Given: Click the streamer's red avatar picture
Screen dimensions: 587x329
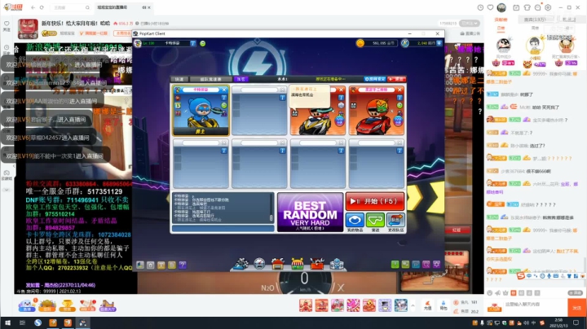Looking at the screenshot, I should point(28,29).
